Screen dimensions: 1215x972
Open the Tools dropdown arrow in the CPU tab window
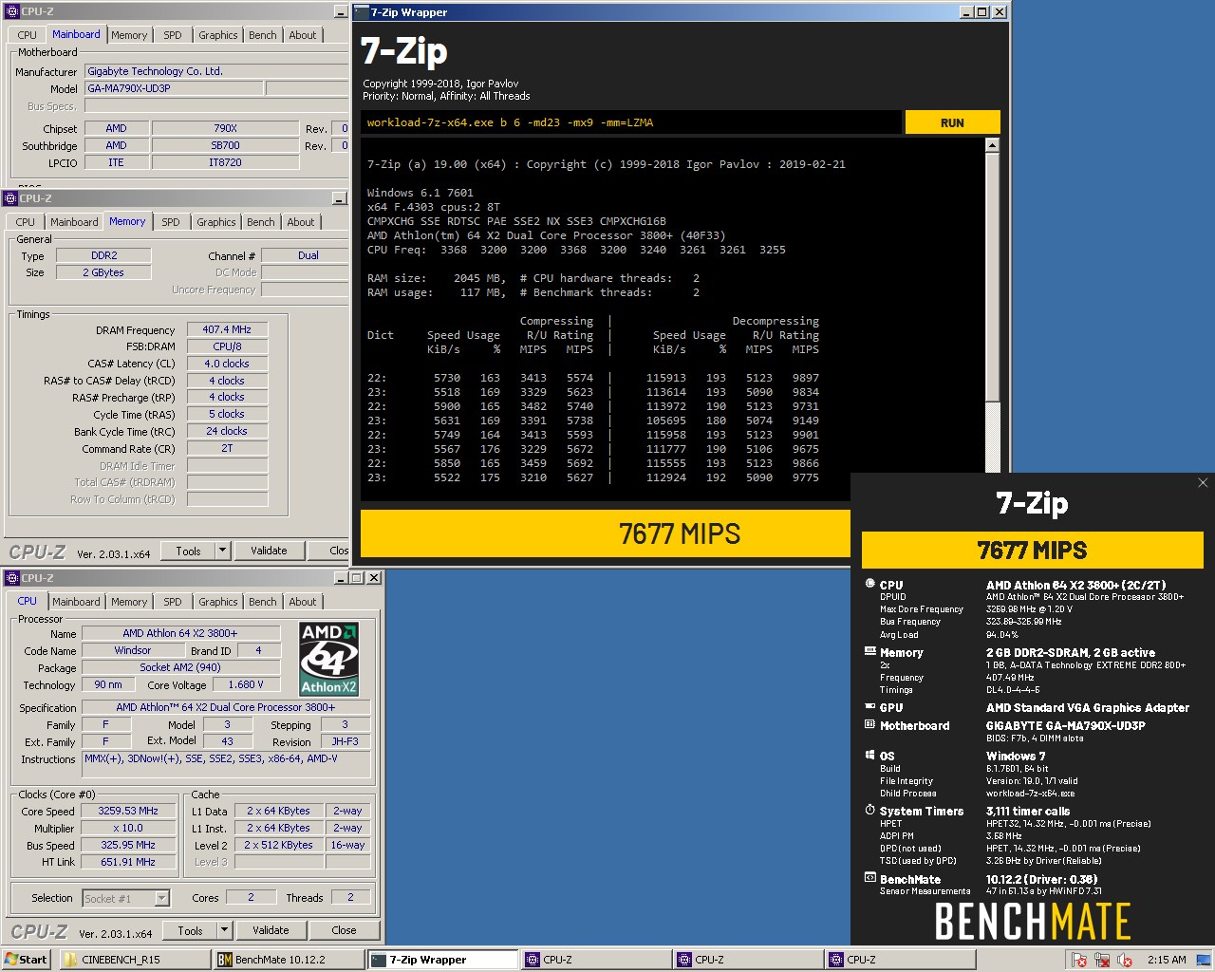[x=225, y=930]
